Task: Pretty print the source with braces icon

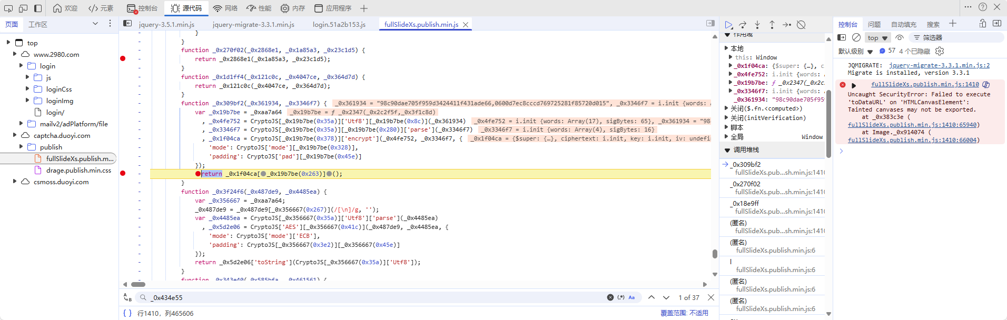Action: click(127, 313)
